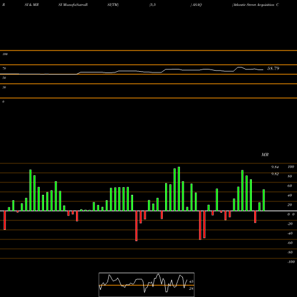Click the 20 axis label on MR panel
This screenshot has width=297, height=297.
(290, 205)
